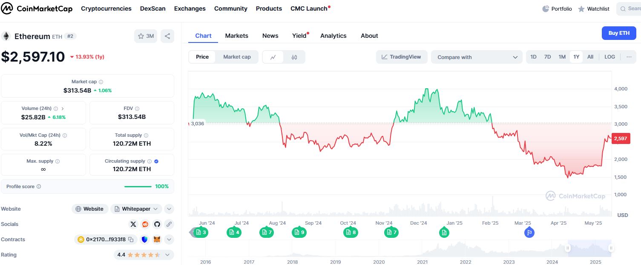Expand the Whitepaper dropdown
Image resolution: width=641 pixels, height=265 pixels.
tap(136, 209)
